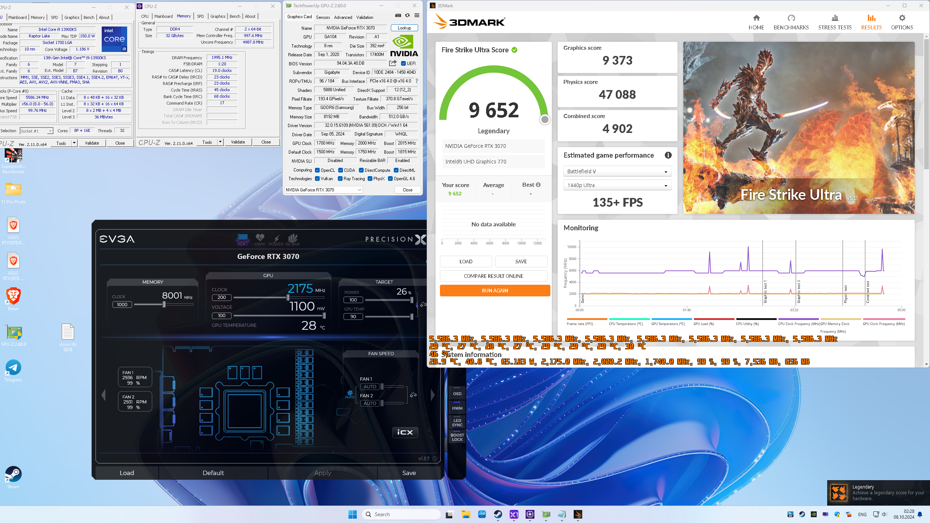Image resolution: width=930 pixels, height=523 pixels.
Task: Toggle OpenGL 4.6 checkbox in GPU-Z
Action: coord(390,178)
